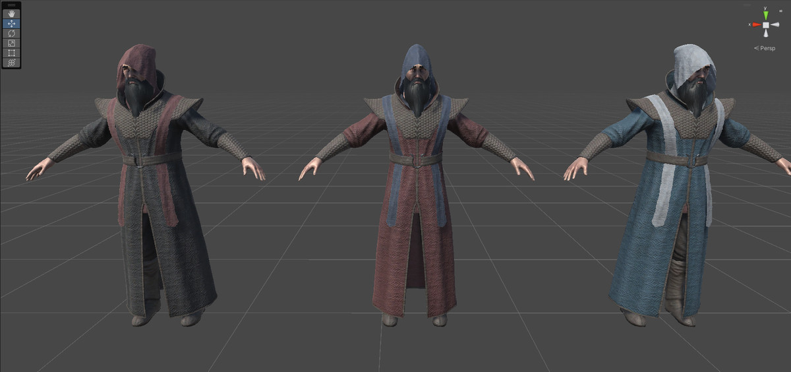791x372 pixels.
Task: Select the Rotate tool
Action: (11, 33)
